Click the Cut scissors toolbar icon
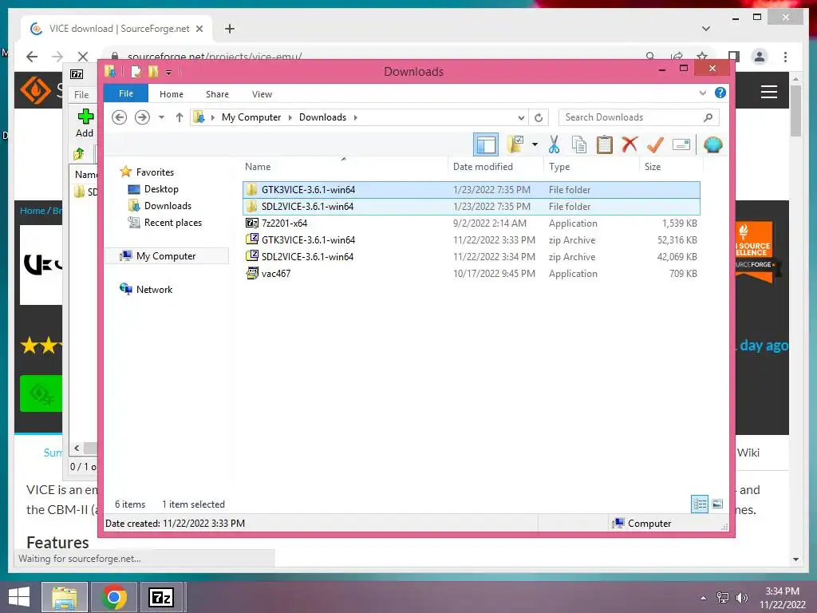Image resolution: width=817 pixels, height=613 pixels. click(554, 145)
